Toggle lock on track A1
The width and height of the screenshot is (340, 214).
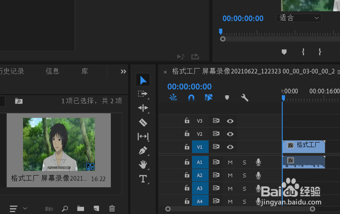[187, 162]
